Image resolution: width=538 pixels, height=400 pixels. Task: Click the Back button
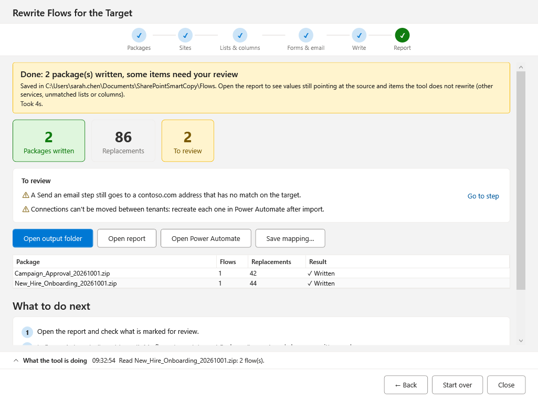point(406,385)
